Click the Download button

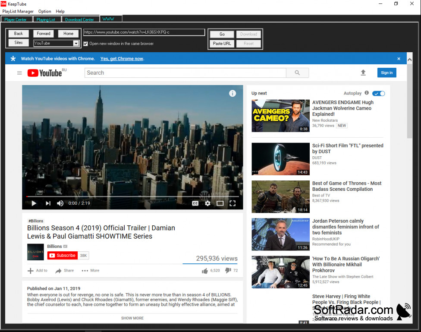click(x=248, y=34)
